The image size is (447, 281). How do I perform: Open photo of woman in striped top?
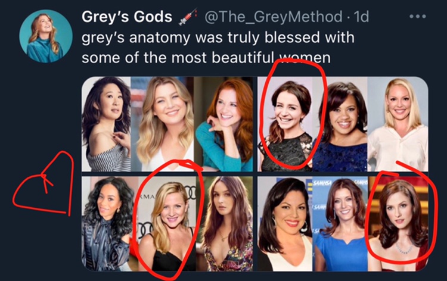click(106, 124)
